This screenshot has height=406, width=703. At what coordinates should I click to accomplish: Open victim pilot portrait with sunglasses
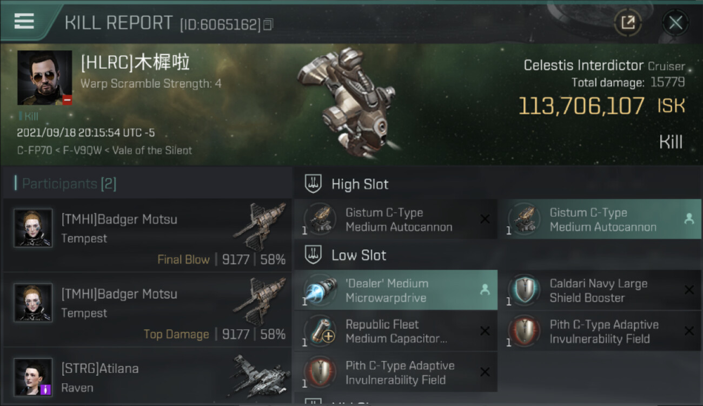(x=44, y=77)
